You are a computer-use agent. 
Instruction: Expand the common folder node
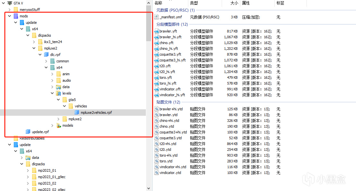click(46, 61)
